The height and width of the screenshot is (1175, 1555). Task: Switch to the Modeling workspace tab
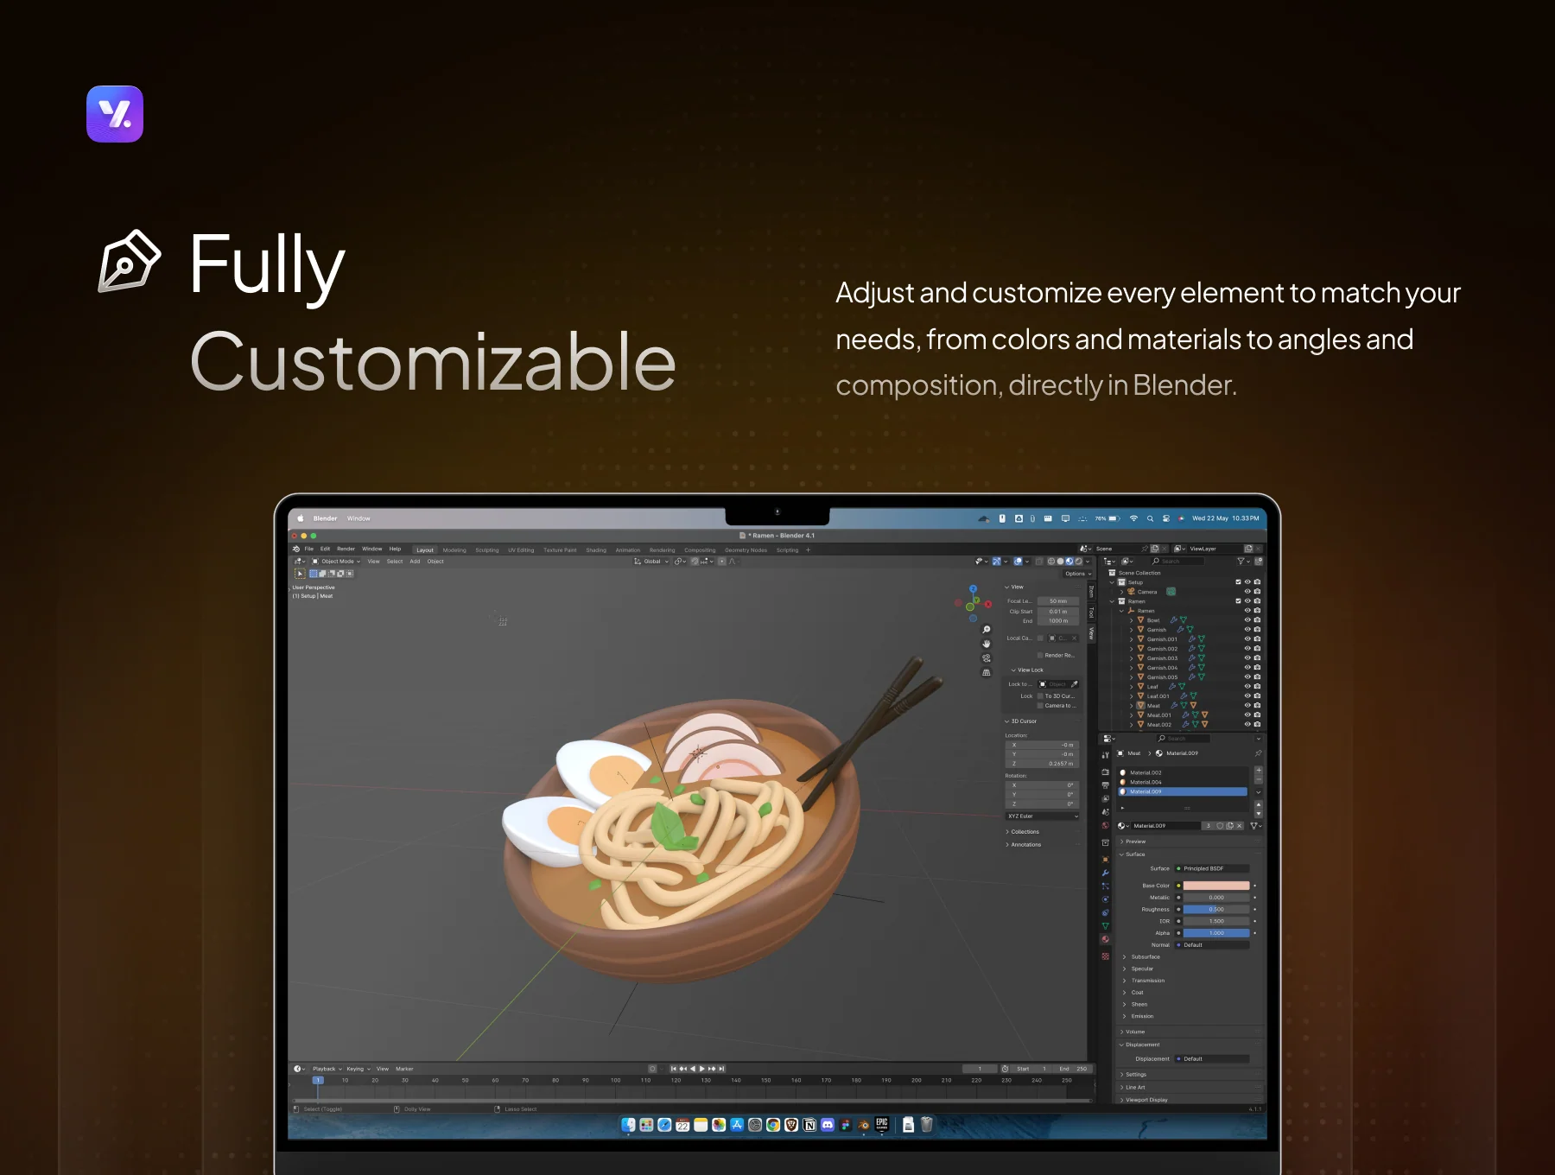[x=454, y=549]
